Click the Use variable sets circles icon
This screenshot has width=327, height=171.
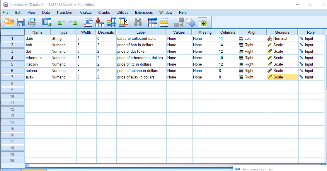(x=190, y=22)
